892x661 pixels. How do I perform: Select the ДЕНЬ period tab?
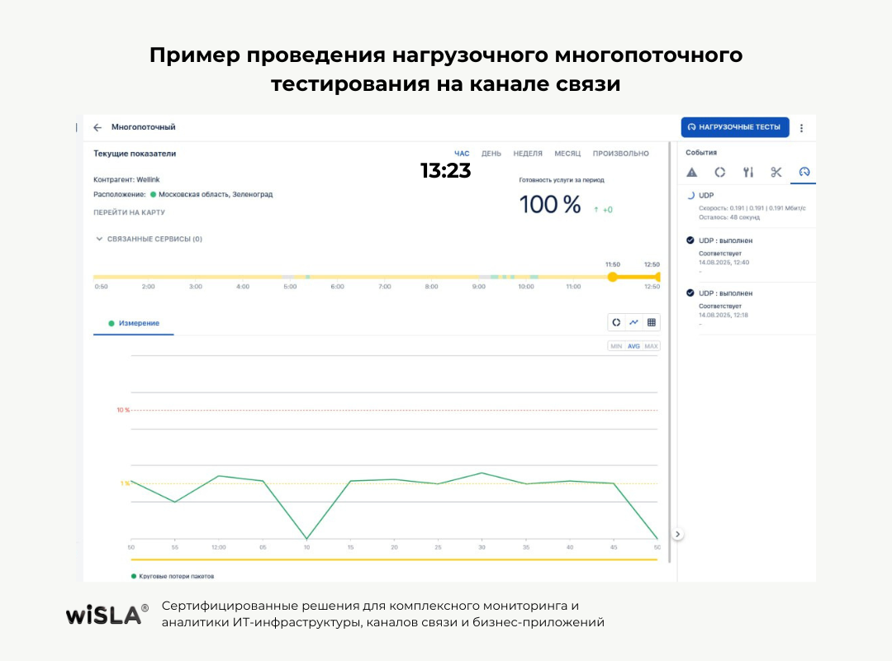click(491, 154)
